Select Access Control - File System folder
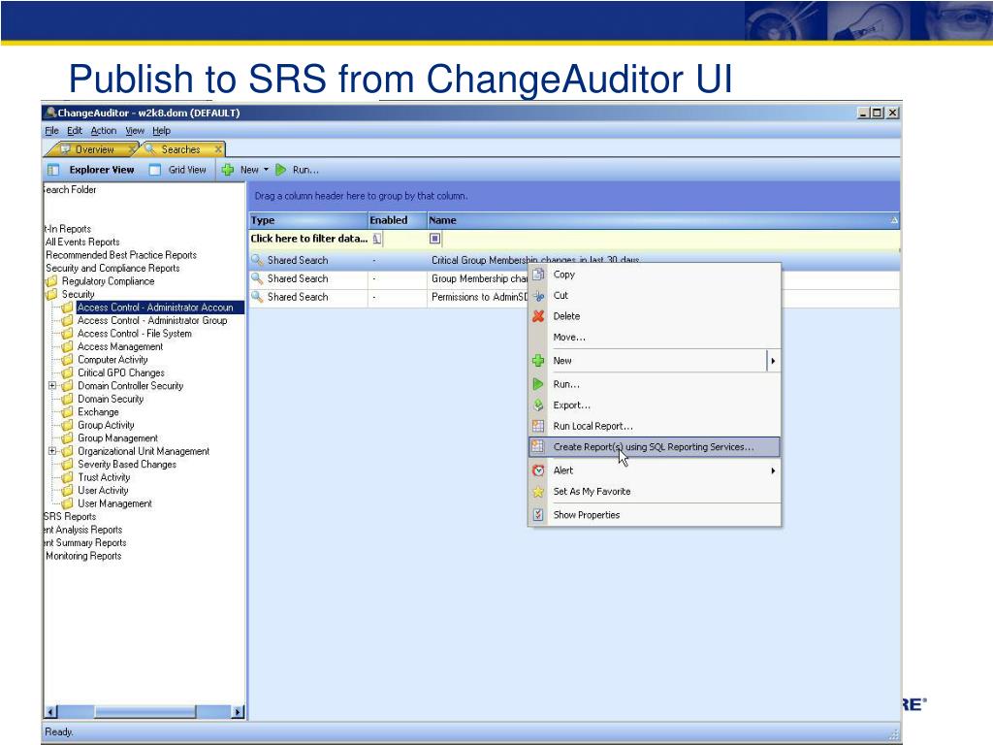 134,334
